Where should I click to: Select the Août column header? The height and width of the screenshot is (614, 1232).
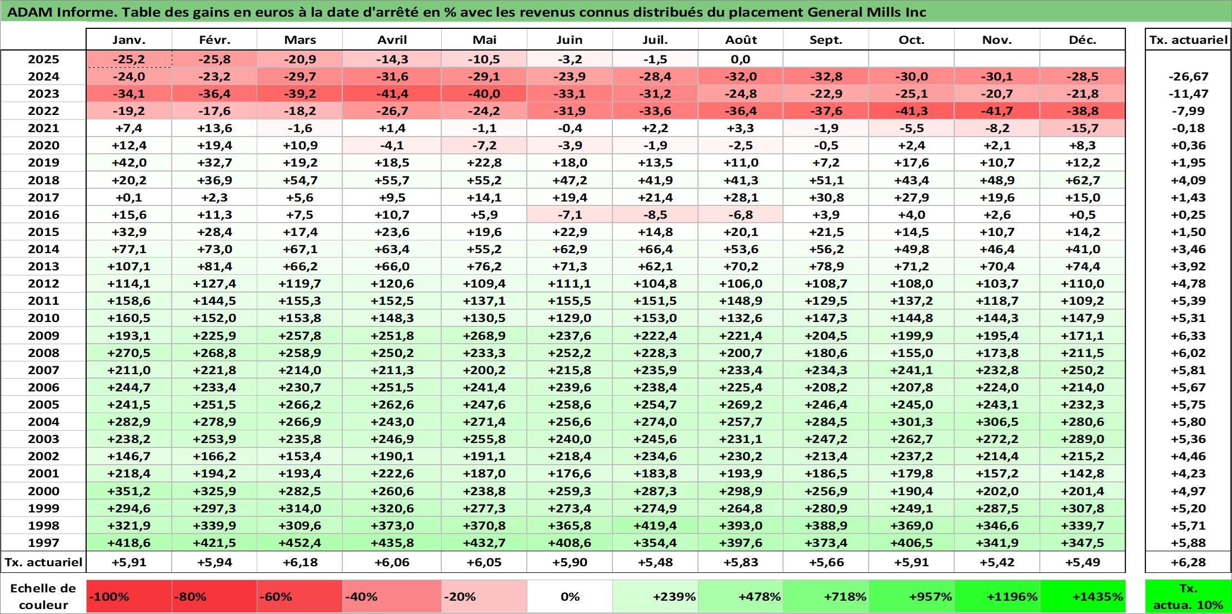[x=741, y=39]
